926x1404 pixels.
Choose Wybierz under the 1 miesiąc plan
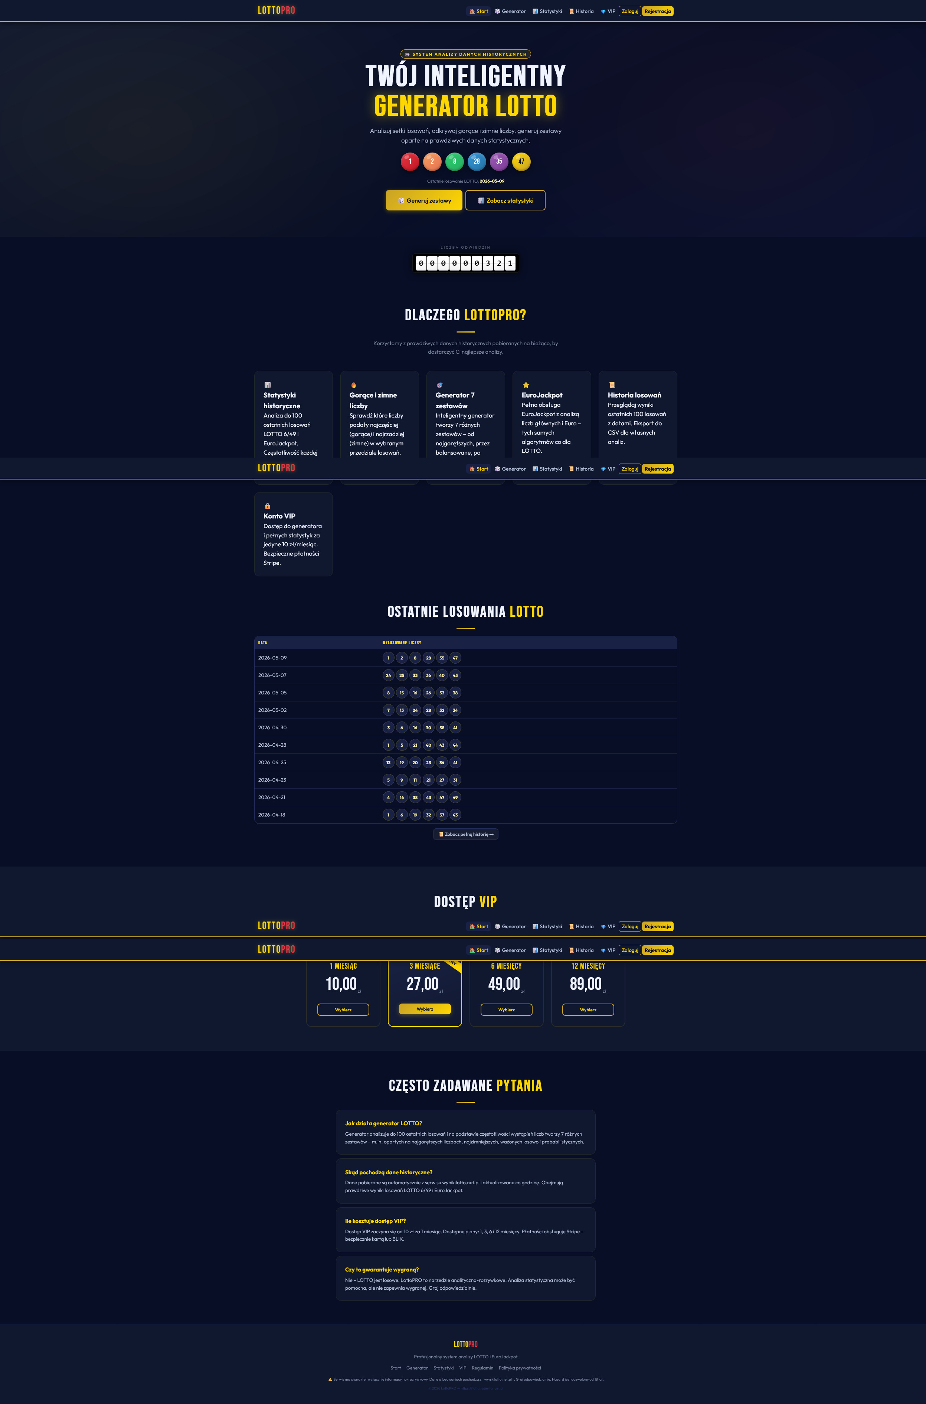343,1009
